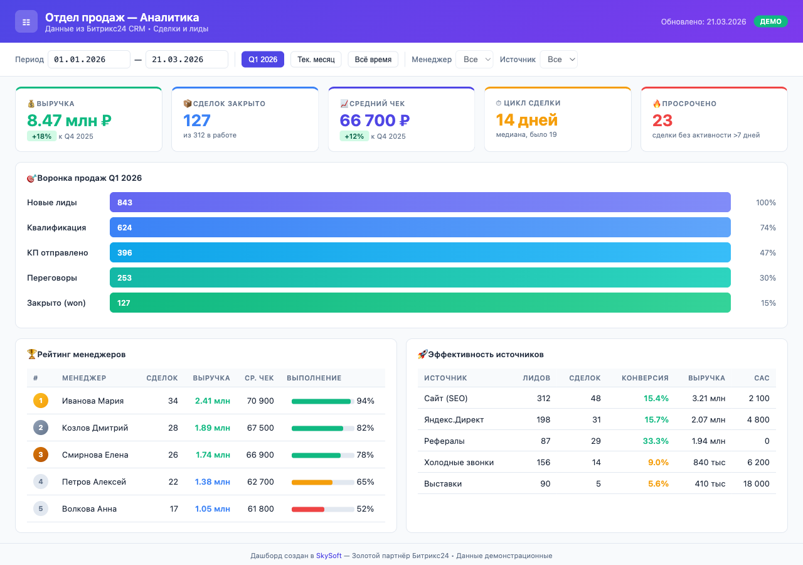803x565 pixels.
Task: Click Иванова Мария's 94% progress bar
Action: (322, 401)
